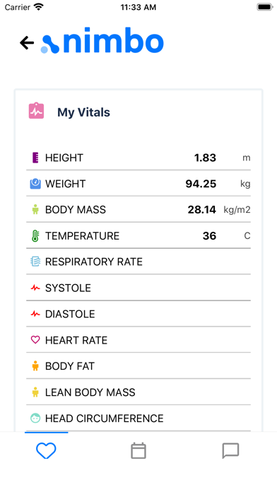277x492 pixels.
Task: Tap the orange Body Fat figure icon
Action: point(35,366)
